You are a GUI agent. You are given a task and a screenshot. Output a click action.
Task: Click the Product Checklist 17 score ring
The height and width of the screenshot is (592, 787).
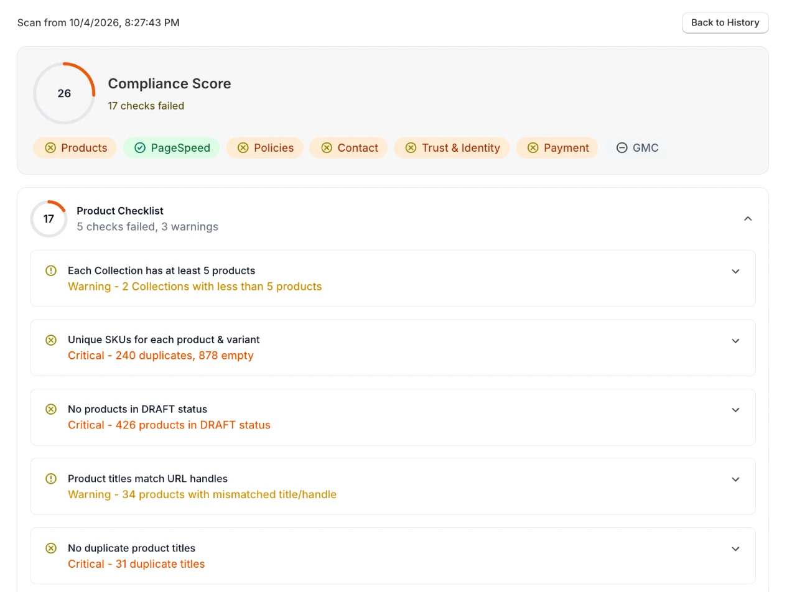pyautogui.click(x=49, y=219)
